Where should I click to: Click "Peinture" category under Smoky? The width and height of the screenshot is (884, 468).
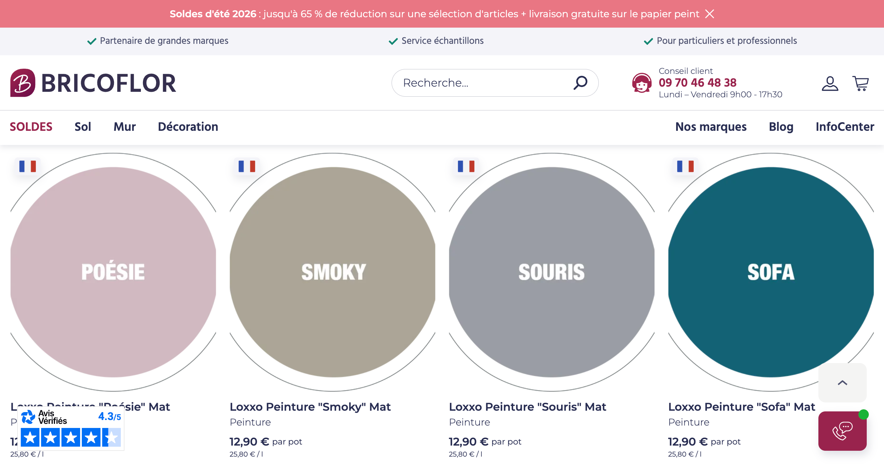pos(250,422)
